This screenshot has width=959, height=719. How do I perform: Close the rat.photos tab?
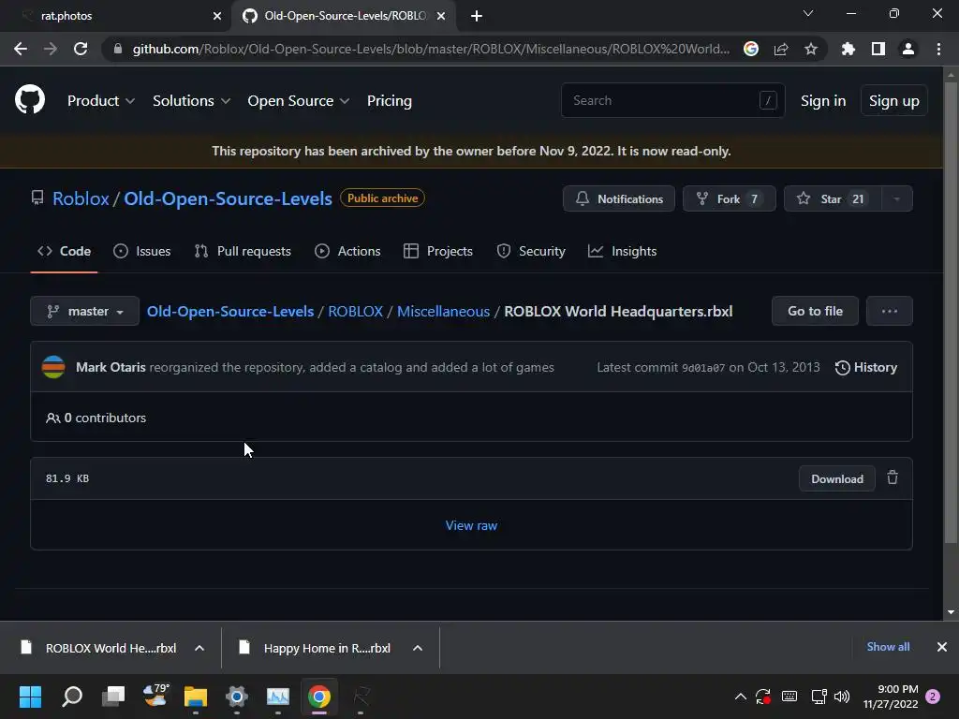217,16
